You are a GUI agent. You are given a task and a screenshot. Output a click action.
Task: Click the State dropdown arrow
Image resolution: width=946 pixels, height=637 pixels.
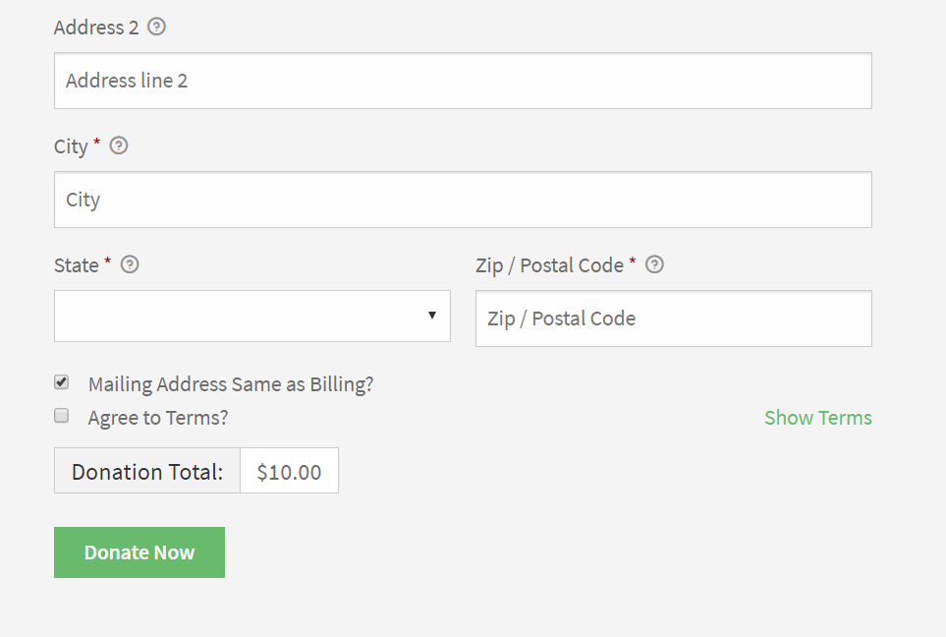click(432, 316)
